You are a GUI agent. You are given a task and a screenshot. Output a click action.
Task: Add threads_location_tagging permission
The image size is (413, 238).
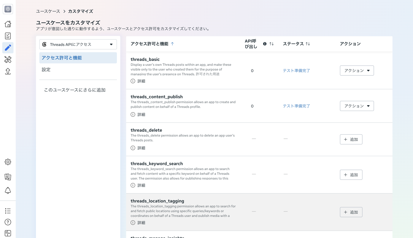351,212
